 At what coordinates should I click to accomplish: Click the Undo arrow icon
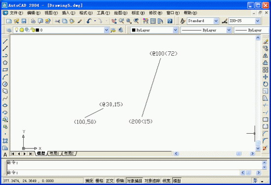pos(89,21)
